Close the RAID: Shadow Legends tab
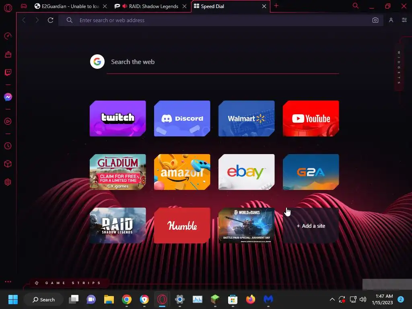Viewport: 412px width, 309px height. point(185,6)
